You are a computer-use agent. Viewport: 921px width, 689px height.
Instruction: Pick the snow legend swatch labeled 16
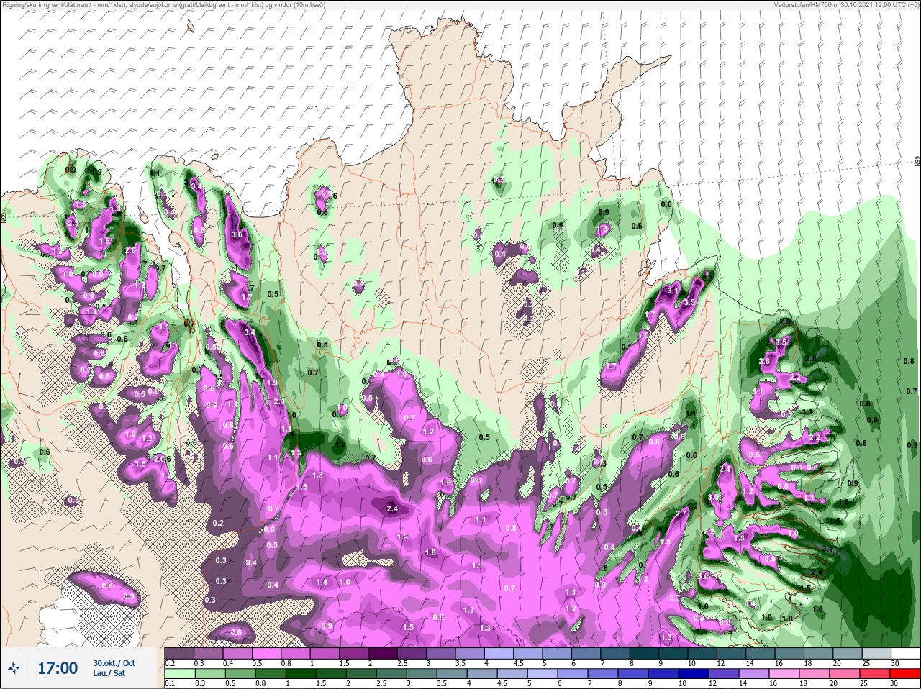[789, 652]
